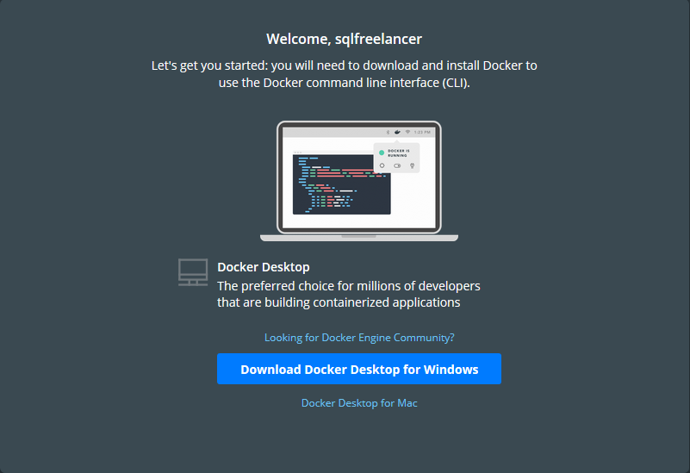Screen dimensions: 690x473
Task: Click the laptop illustration image
Action: [359, 181]
